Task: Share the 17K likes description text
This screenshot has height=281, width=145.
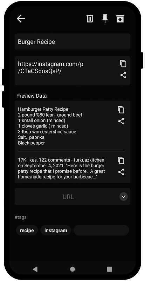Action: (x=121, y=172)
